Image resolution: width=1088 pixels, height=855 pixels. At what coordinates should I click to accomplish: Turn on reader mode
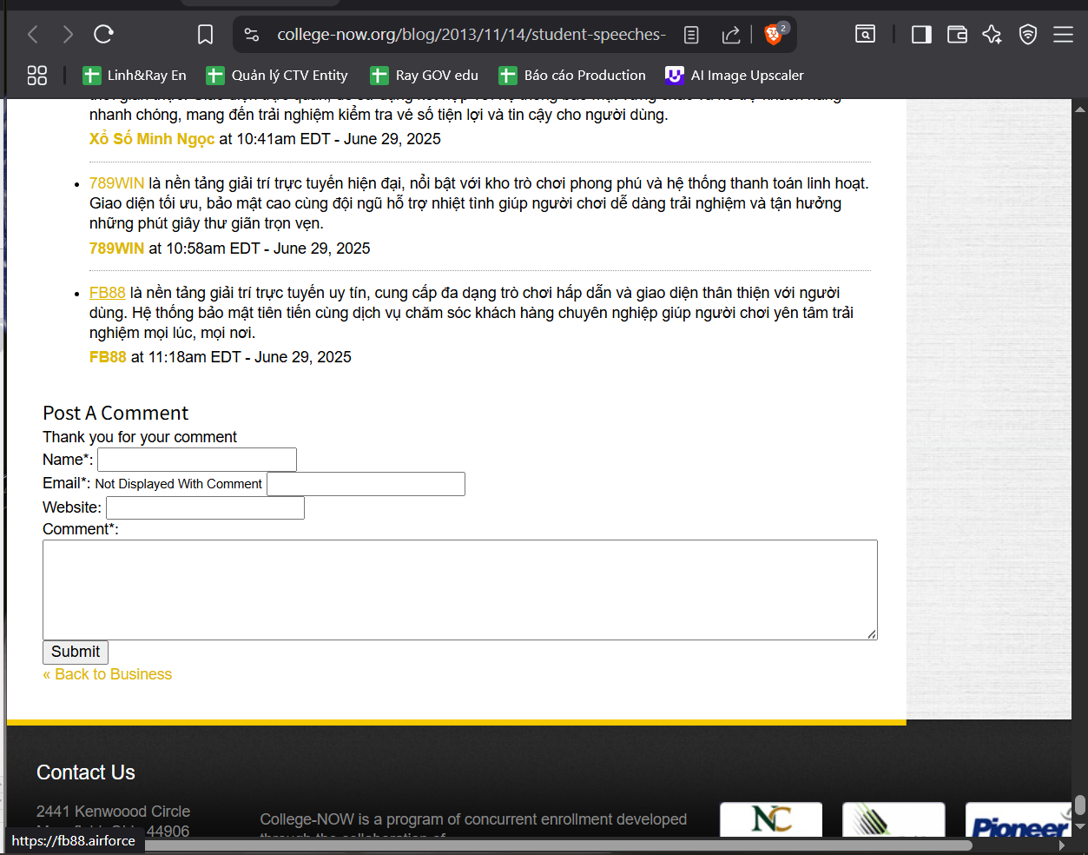(x=691, y=35)
